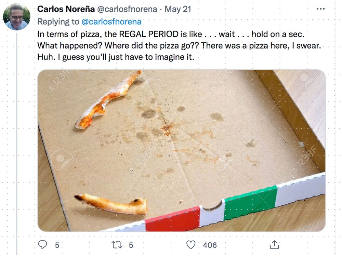Click the "Replying to" gray label

[58, 22]
